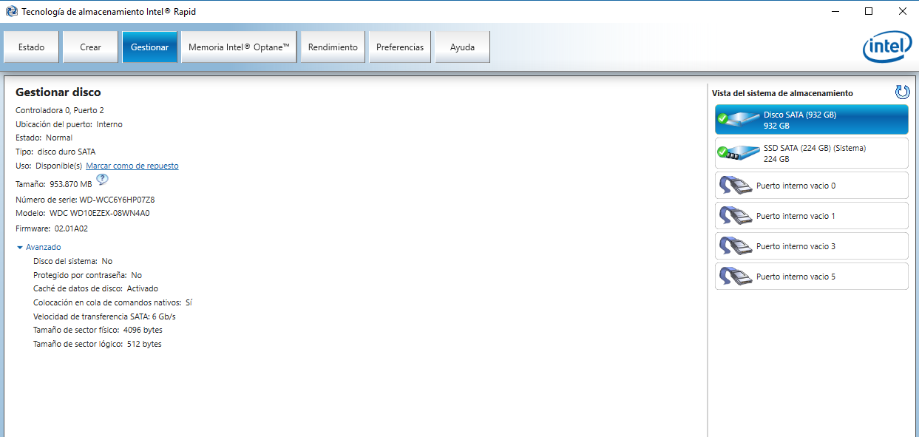Click the Ubicación del puerto: Interno line

pos(69,124)
